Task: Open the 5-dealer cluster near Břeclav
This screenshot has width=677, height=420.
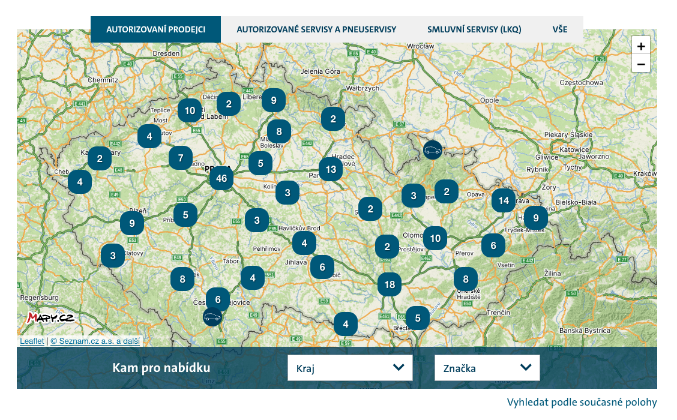Action: [418, 318]
